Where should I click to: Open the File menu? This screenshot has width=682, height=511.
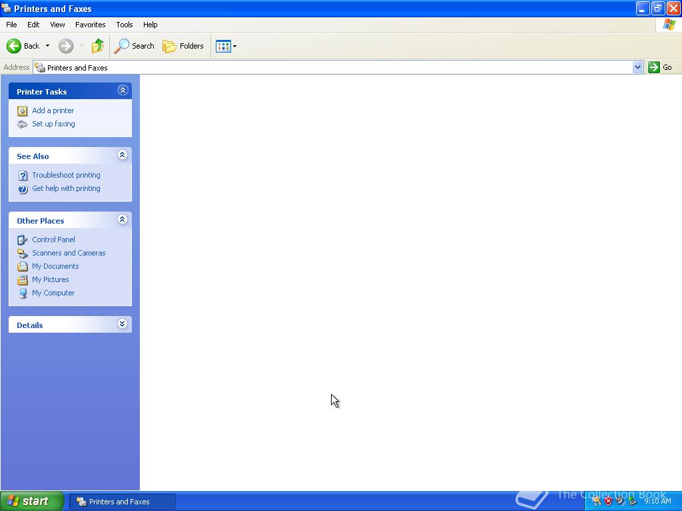pos(11,25)
